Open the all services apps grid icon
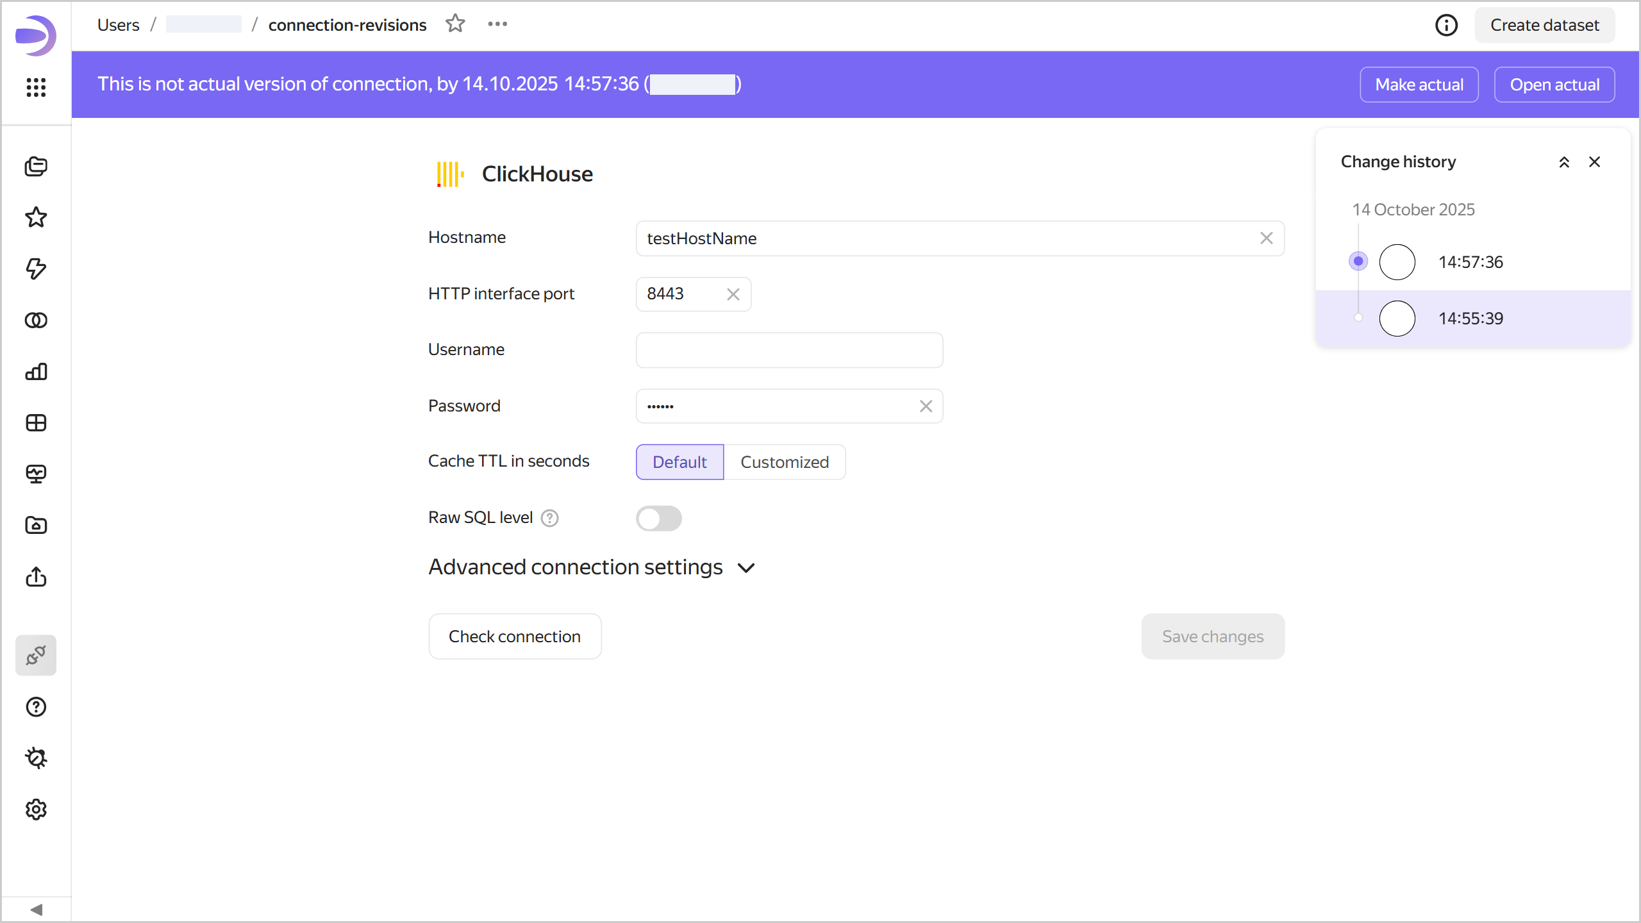This screenshot has width=1641, height=923. point(36,87)
